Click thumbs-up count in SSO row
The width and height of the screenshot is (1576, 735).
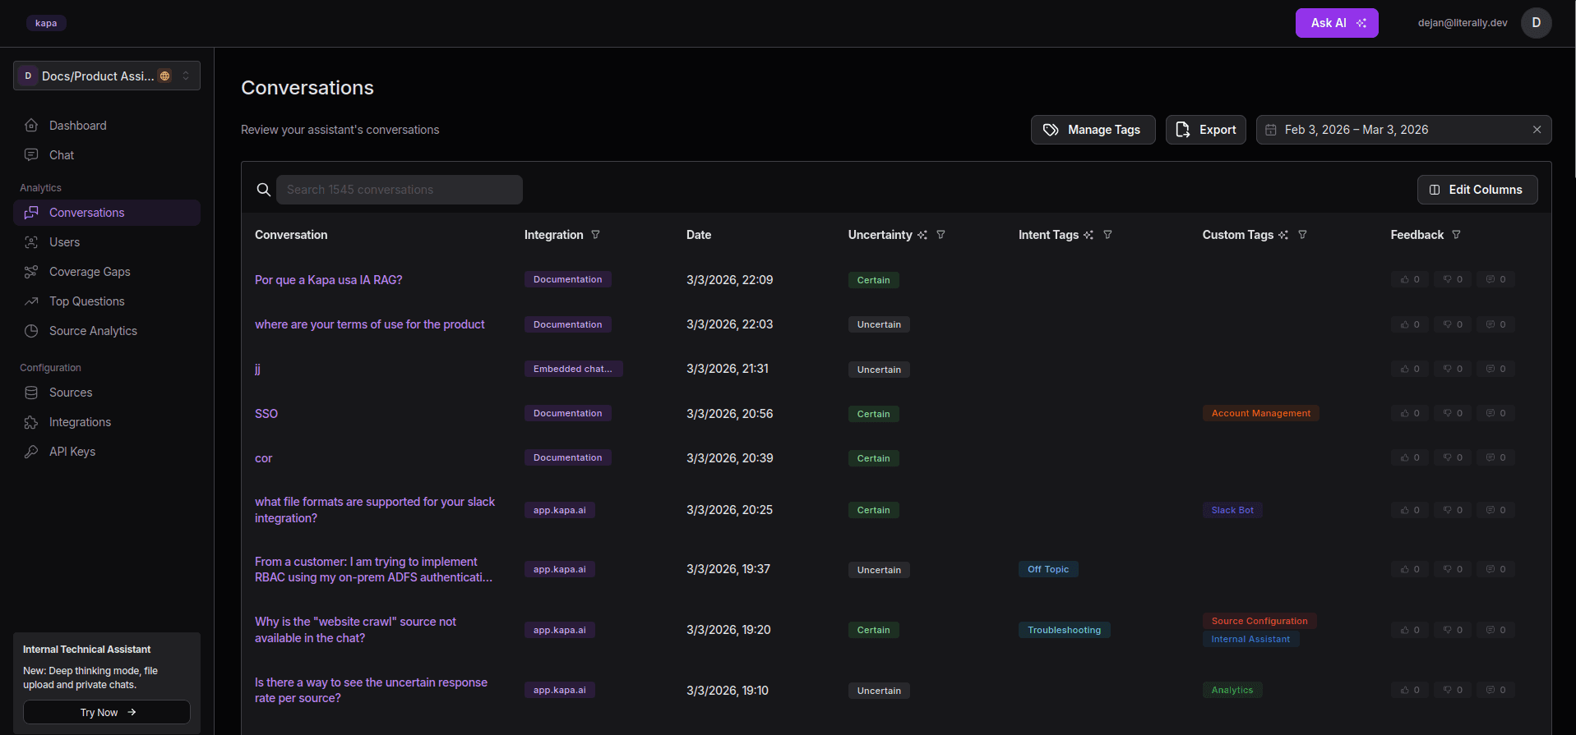pyautogui.click(x=1410, y=413)
